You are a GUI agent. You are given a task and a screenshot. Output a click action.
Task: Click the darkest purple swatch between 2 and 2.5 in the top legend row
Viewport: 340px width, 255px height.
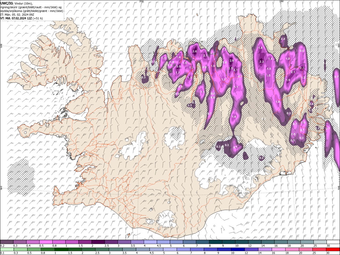tap(98, 242)
